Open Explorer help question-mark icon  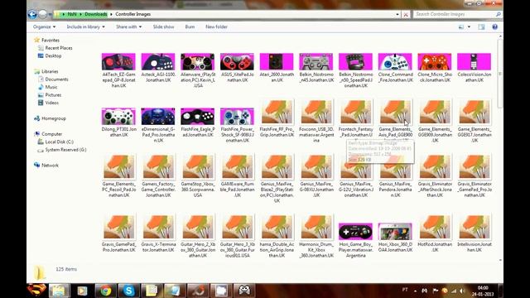494,26
